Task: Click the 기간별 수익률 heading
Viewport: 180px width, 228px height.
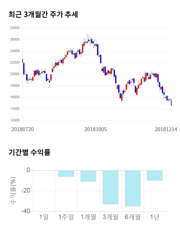Action: click(x=29, y=153)
